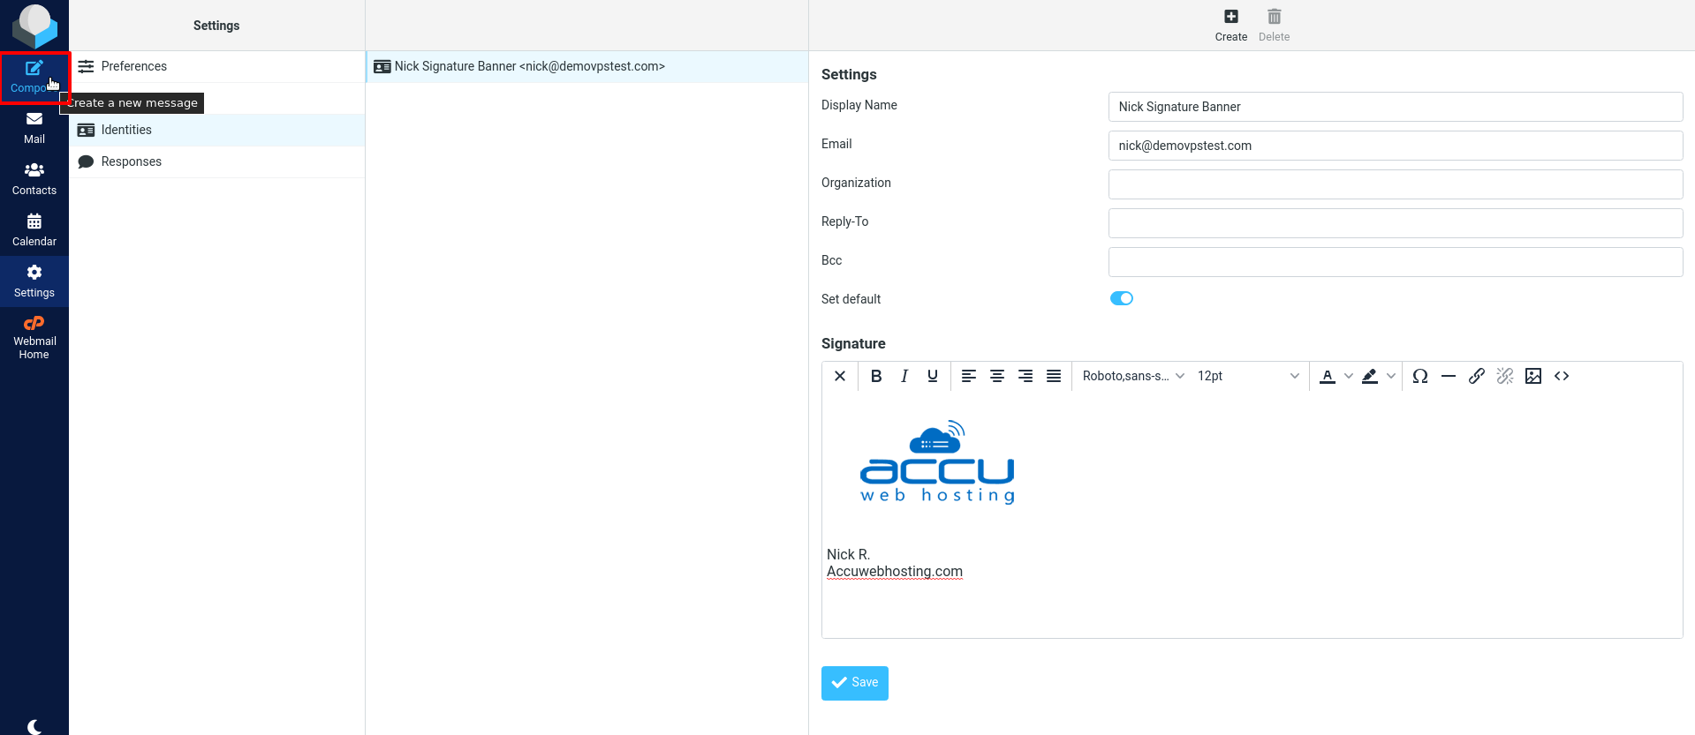The width and height of the screenshot is (1695, 735).
Task: Remove formatting with the X icon
Action: 840,376
